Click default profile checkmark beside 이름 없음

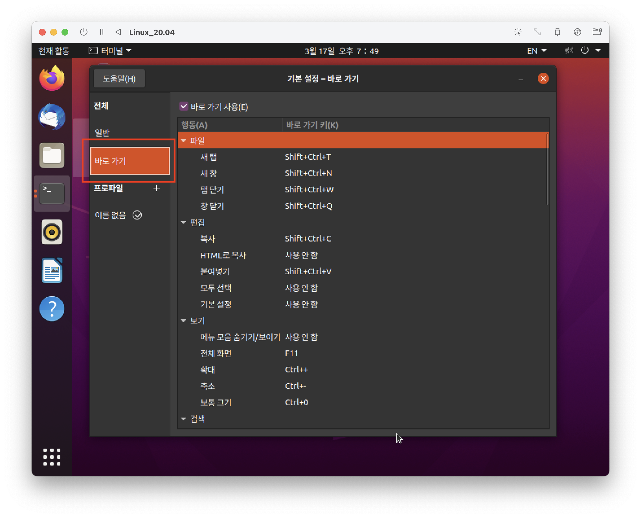pyautogui.click(x=137, y=215)
